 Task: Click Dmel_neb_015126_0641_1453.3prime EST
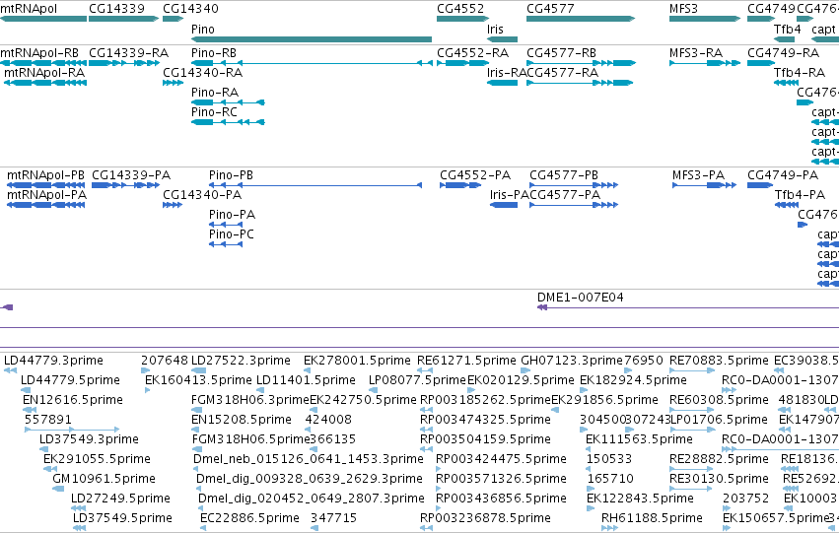point(196,468)
